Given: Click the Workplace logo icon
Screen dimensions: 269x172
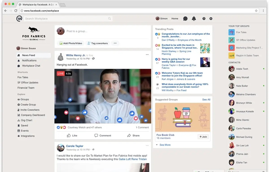Looking at the screenshot, I should pos(19,19).
